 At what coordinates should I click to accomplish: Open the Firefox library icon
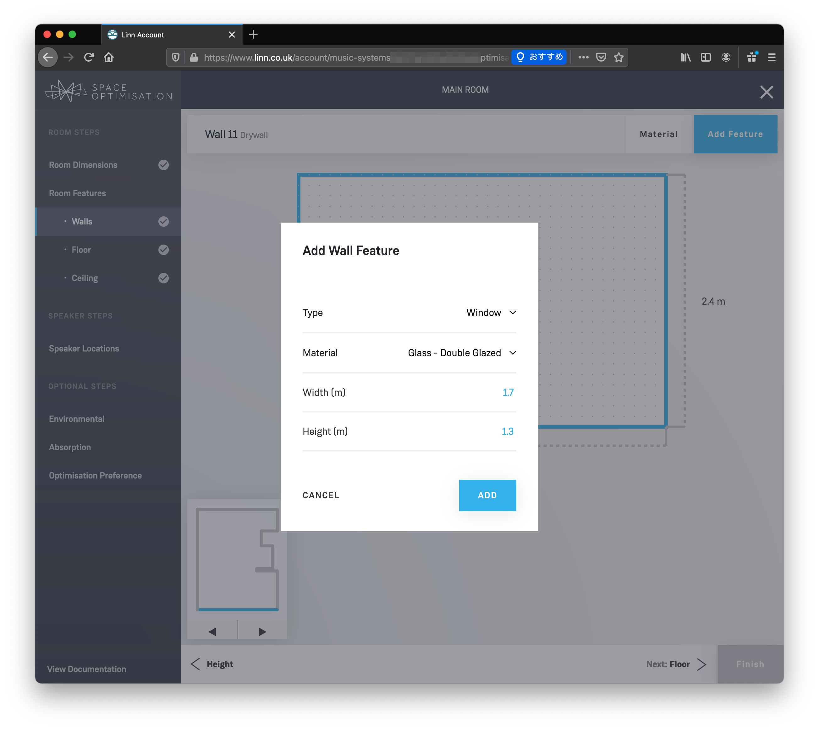[x=685, y=57]
